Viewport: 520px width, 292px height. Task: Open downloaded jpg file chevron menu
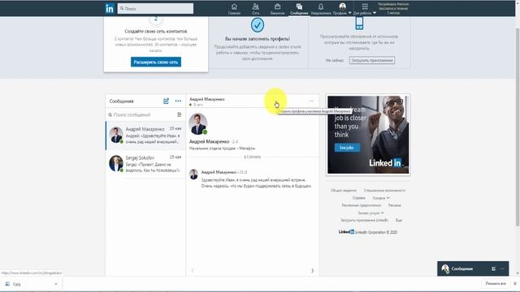pos(56,284)
